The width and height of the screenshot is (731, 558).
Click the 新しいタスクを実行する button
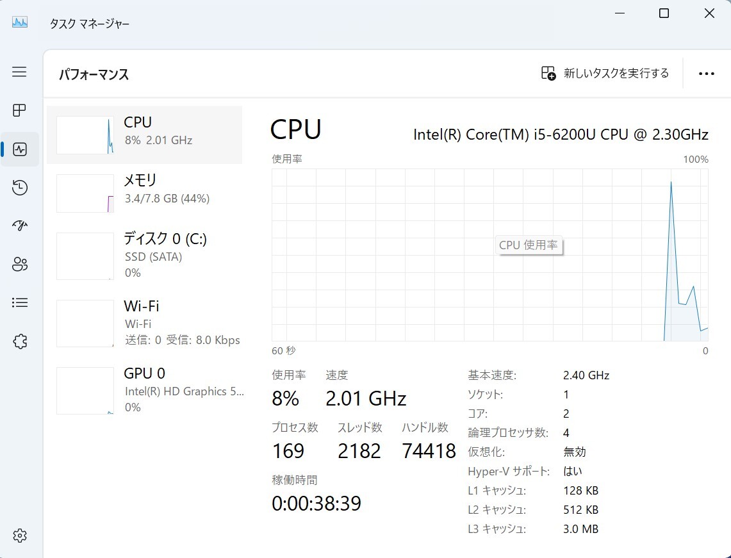[605, 73]
